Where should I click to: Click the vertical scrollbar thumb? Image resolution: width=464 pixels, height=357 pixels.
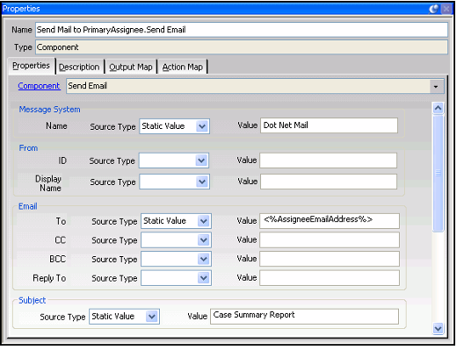tap(438, 174)
